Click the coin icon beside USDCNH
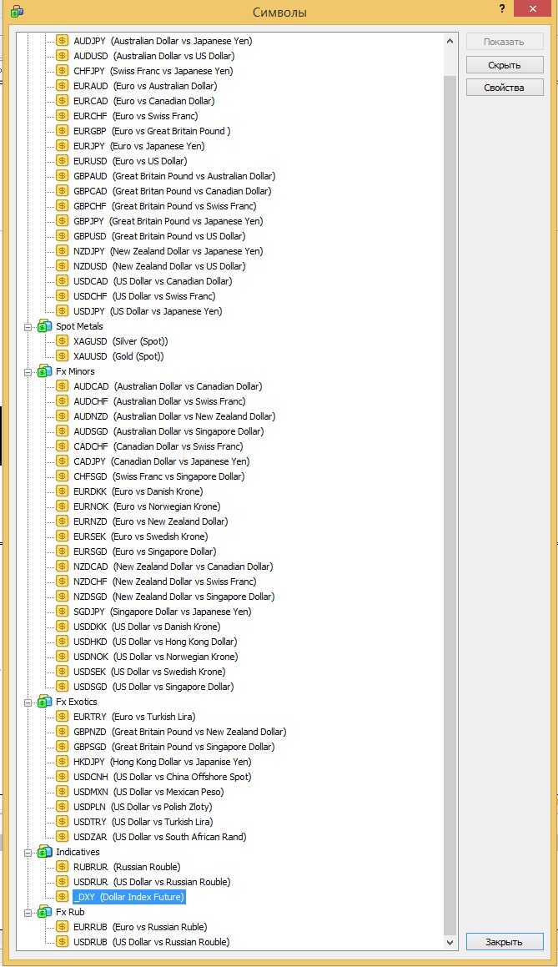 click(x=63, y=777)
